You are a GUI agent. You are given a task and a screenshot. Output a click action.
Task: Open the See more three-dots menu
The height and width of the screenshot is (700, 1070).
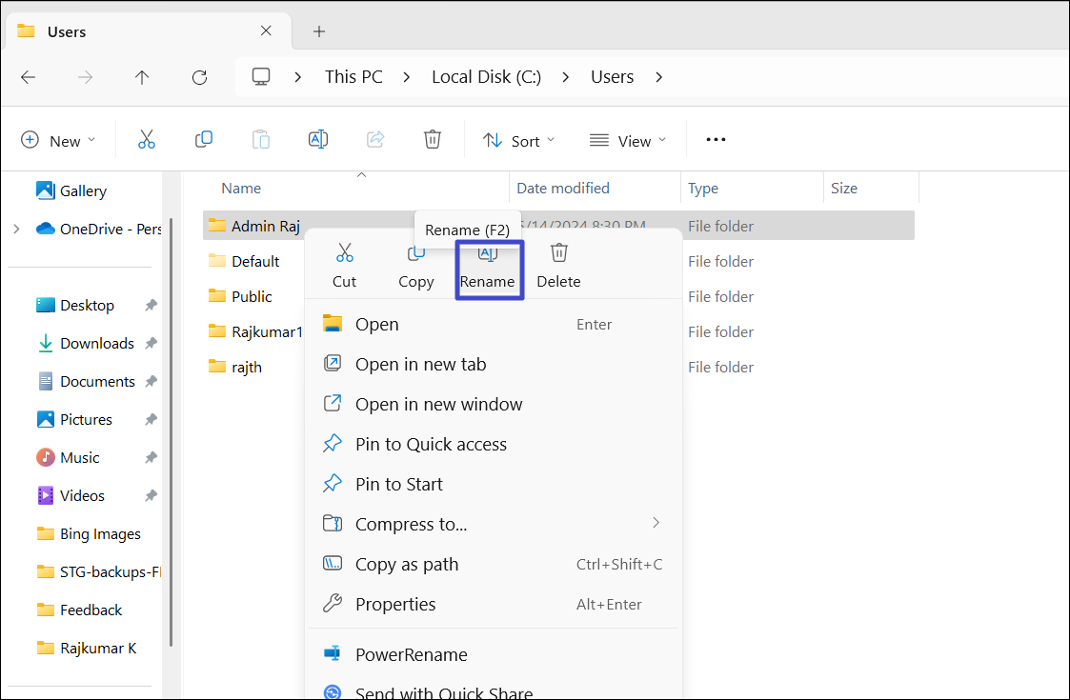pos(716,140)
